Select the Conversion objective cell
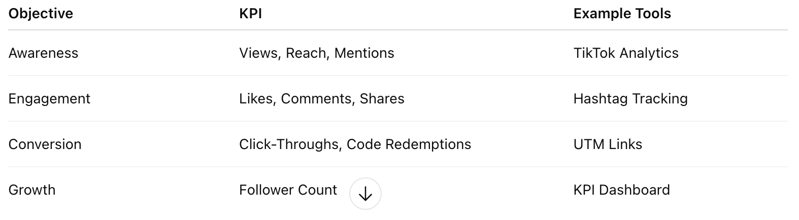 pyautogui.click(x=45, y=144)
